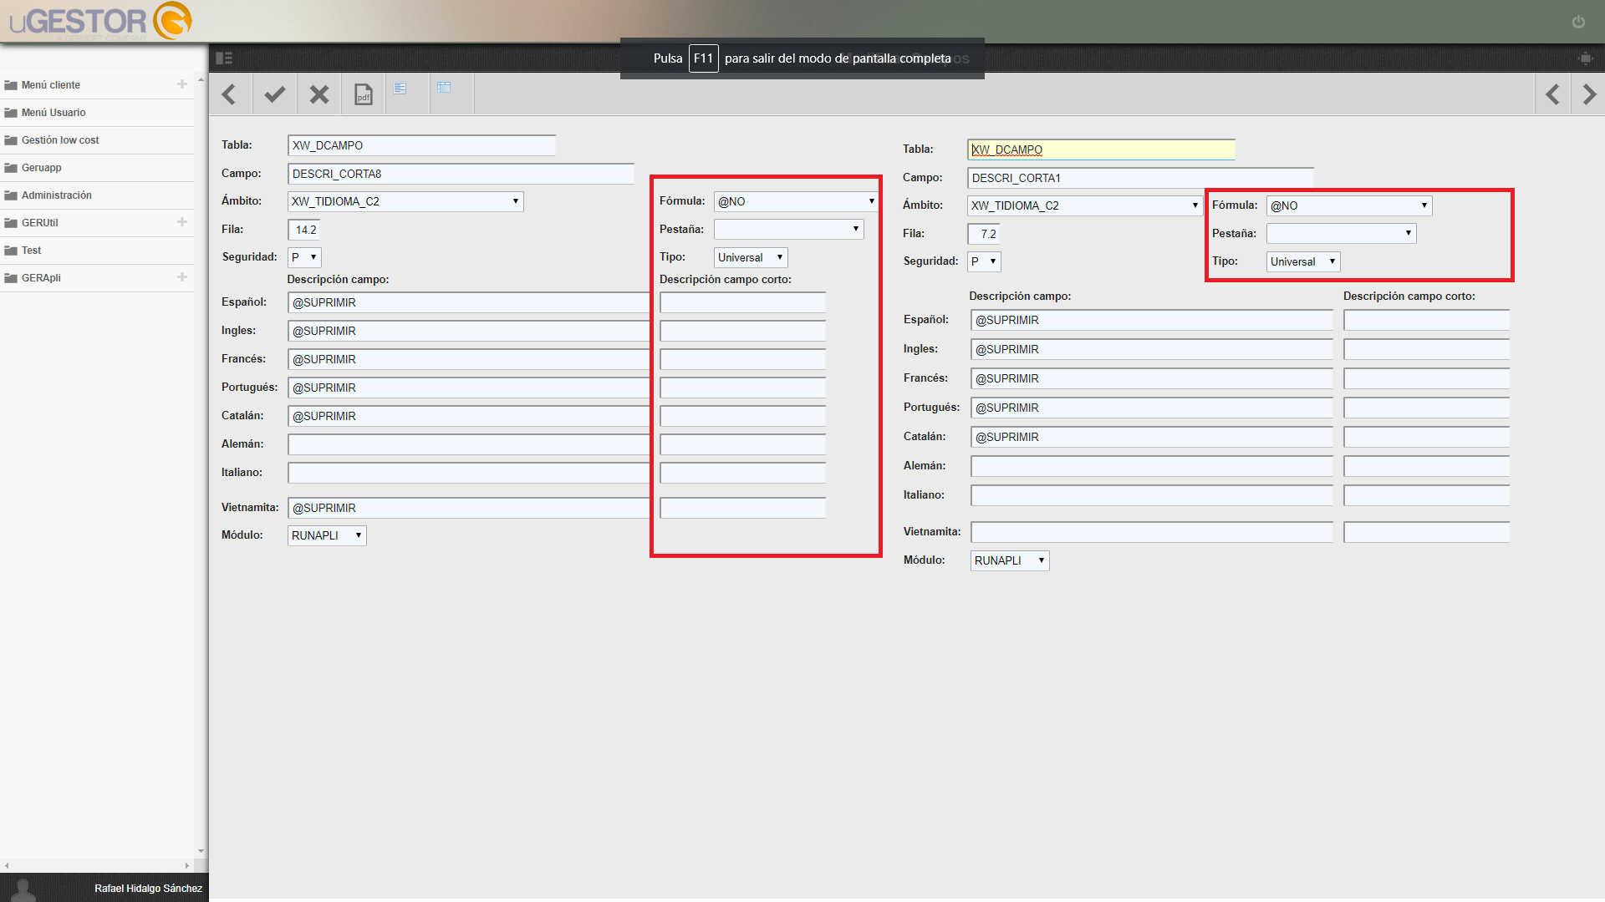Click Campo DESCRI_CORTA1 field
Image resolution: width=1605 pixels, height=902 pixels.
1140,178
